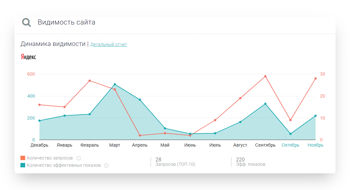This screenshot has width=350, height=190.
Task: Click info icon beside Количество эффективных показов
Action: tap(106, 165)
